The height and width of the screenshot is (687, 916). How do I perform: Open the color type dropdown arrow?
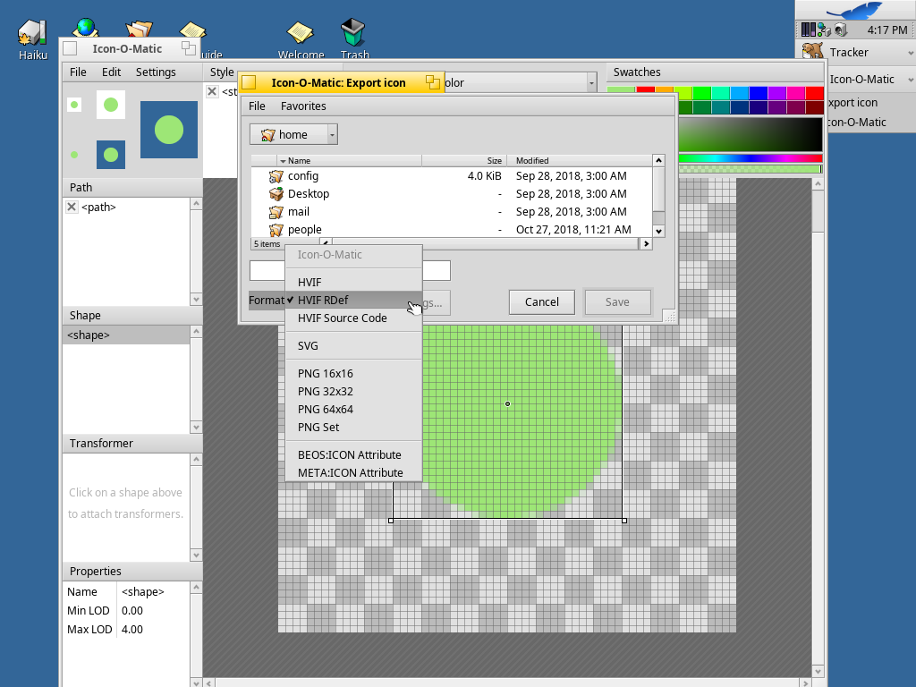point(591,83)
